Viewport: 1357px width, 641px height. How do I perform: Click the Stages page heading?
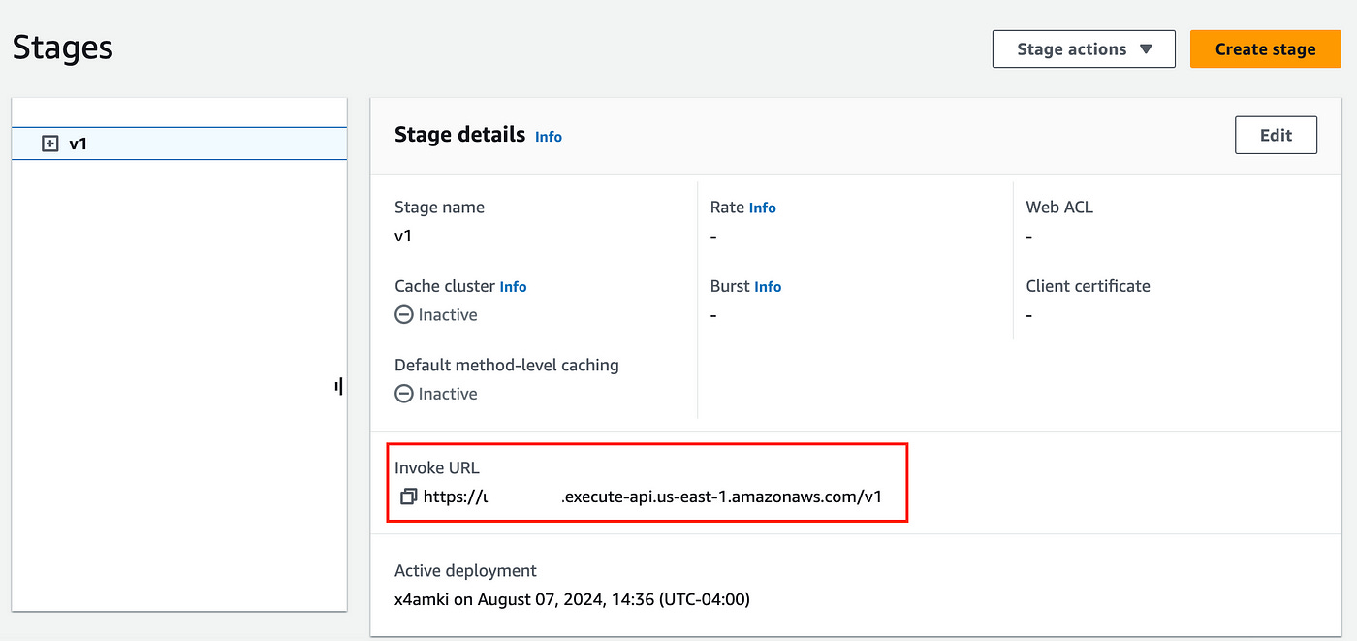click(x=63, y=48)
